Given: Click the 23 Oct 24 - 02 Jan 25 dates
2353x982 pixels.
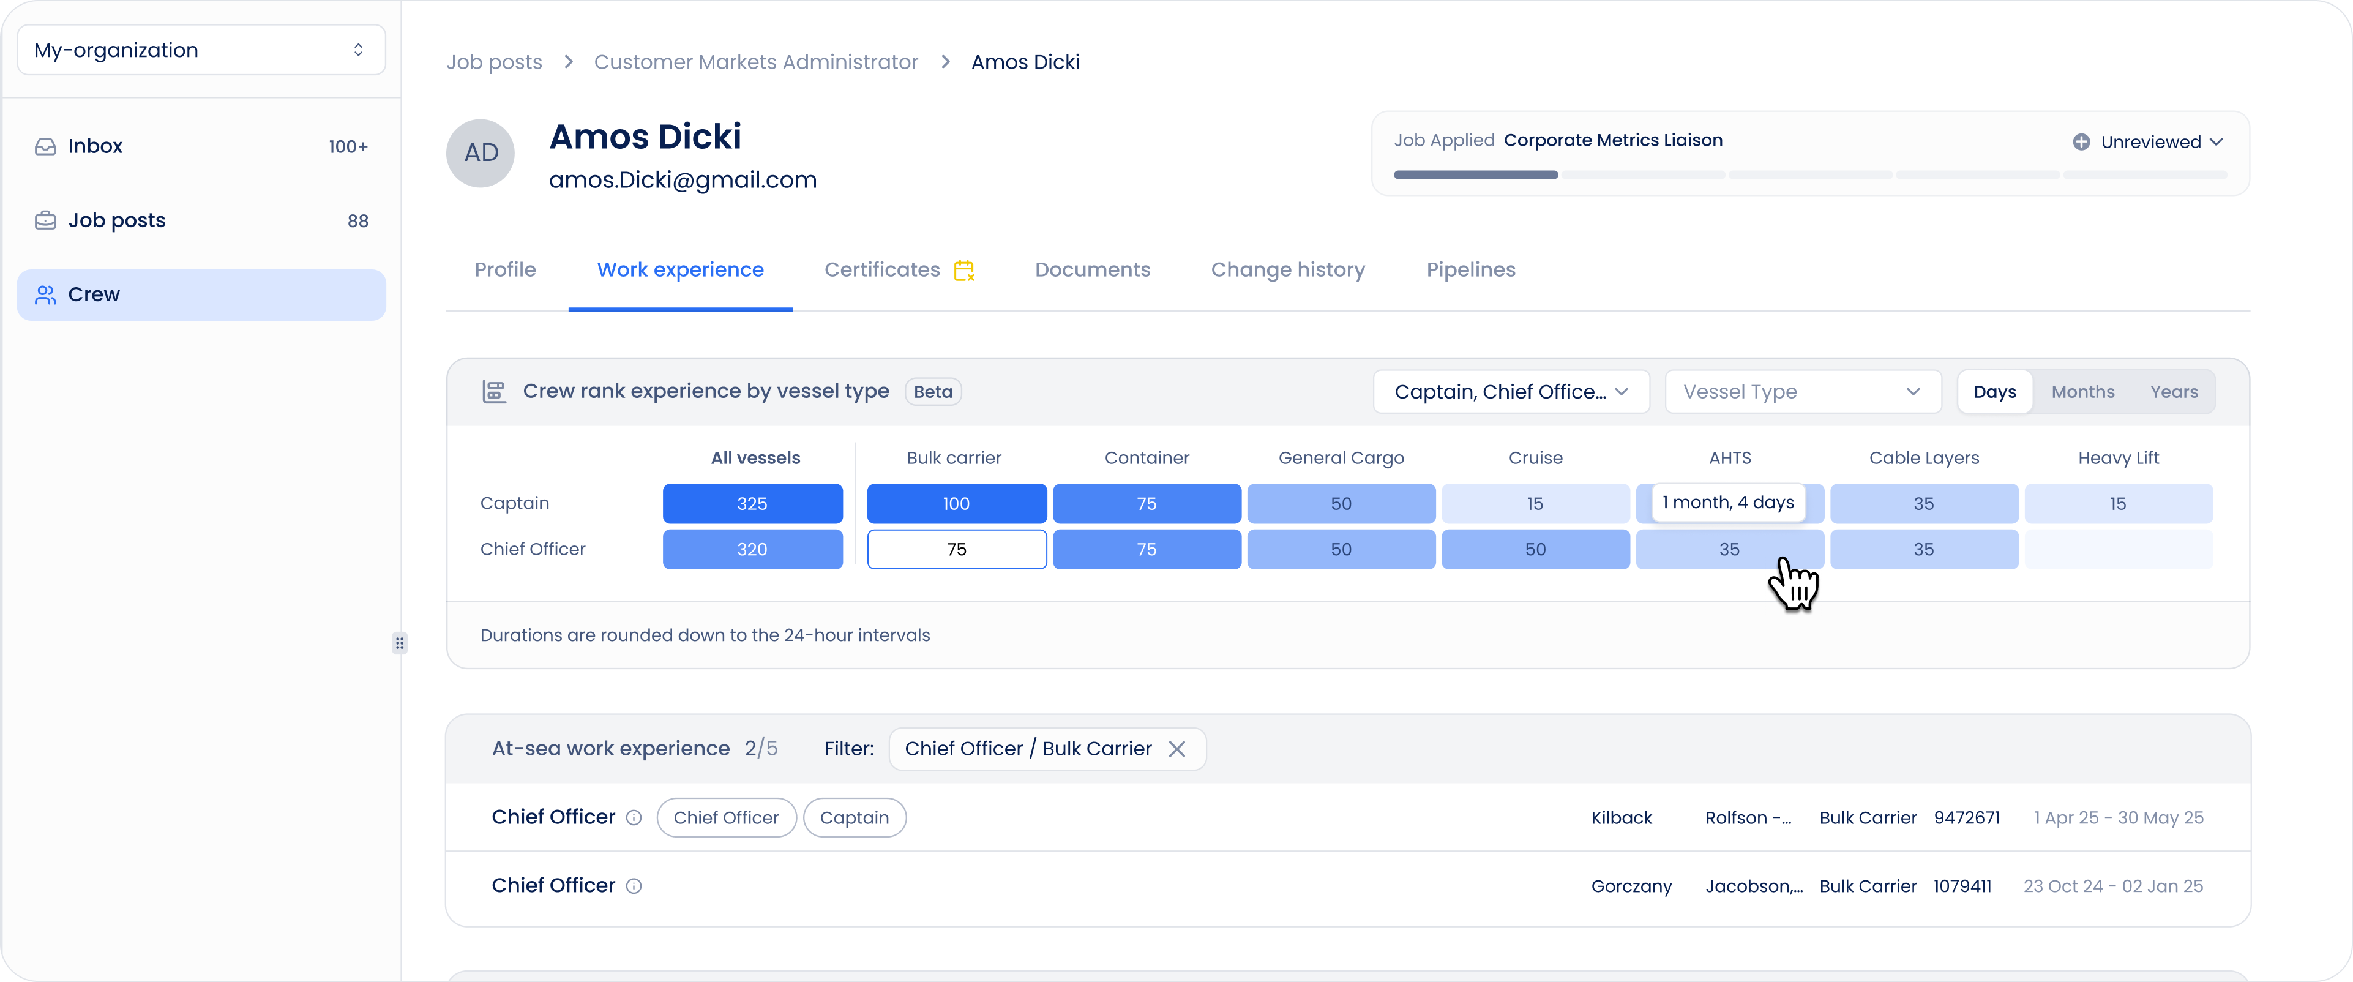Looking at the screenshot, I should coord(2113,886).
